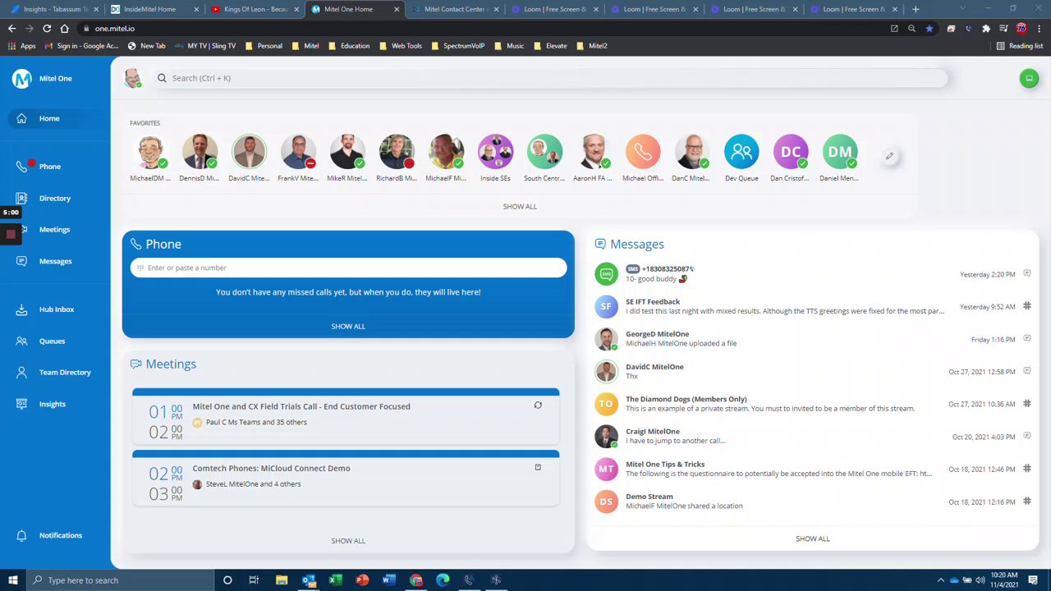Open the SE IFT Feedback stream message
Image resolution: width=1051 pixels, height=591 pixels.
(813, 306)
